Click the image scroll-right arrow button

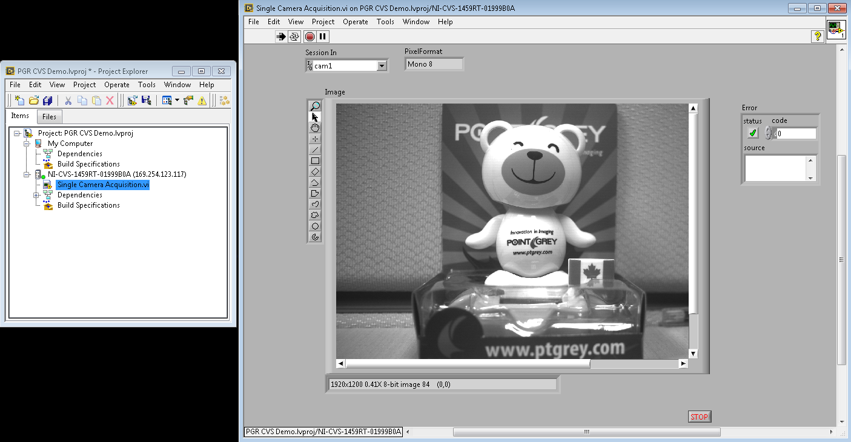click(x=683, y=363)
